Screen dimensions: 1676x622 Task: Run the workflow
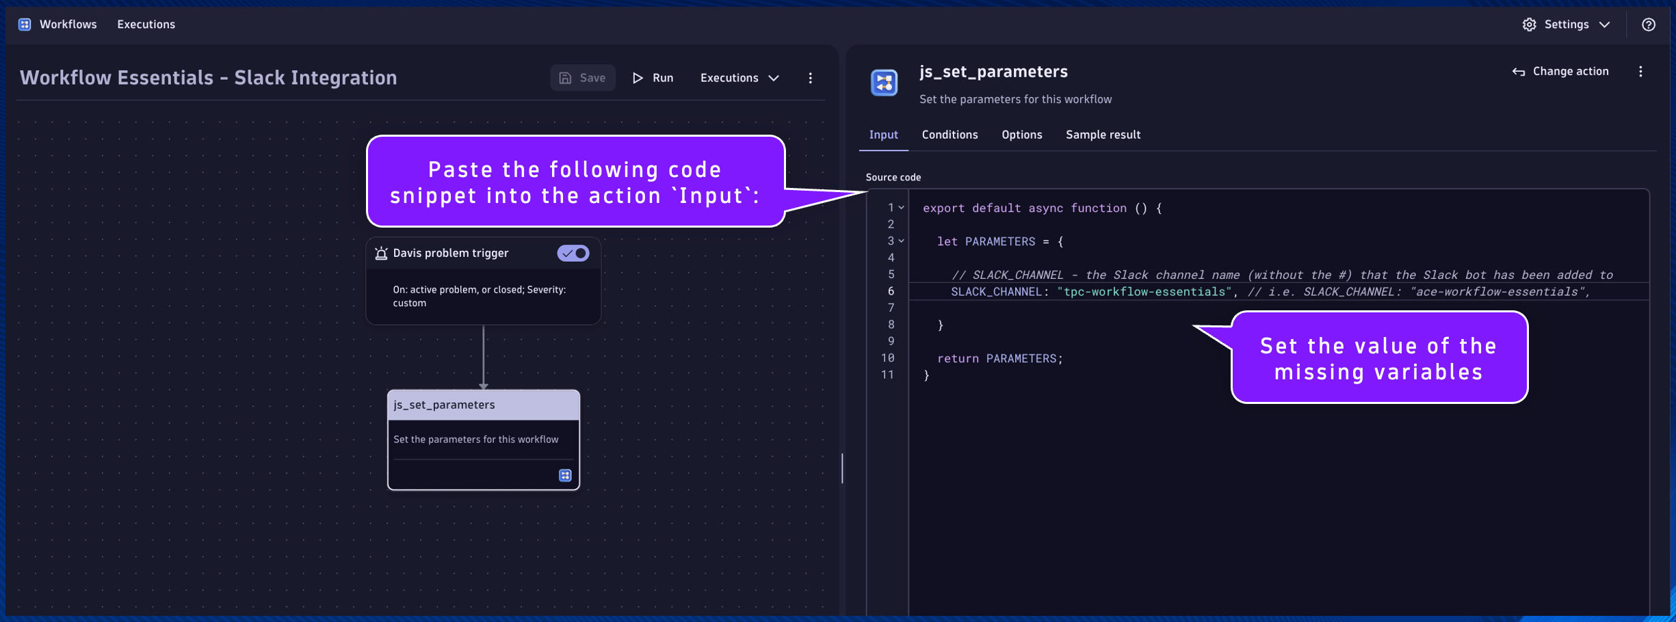(653, 78)
